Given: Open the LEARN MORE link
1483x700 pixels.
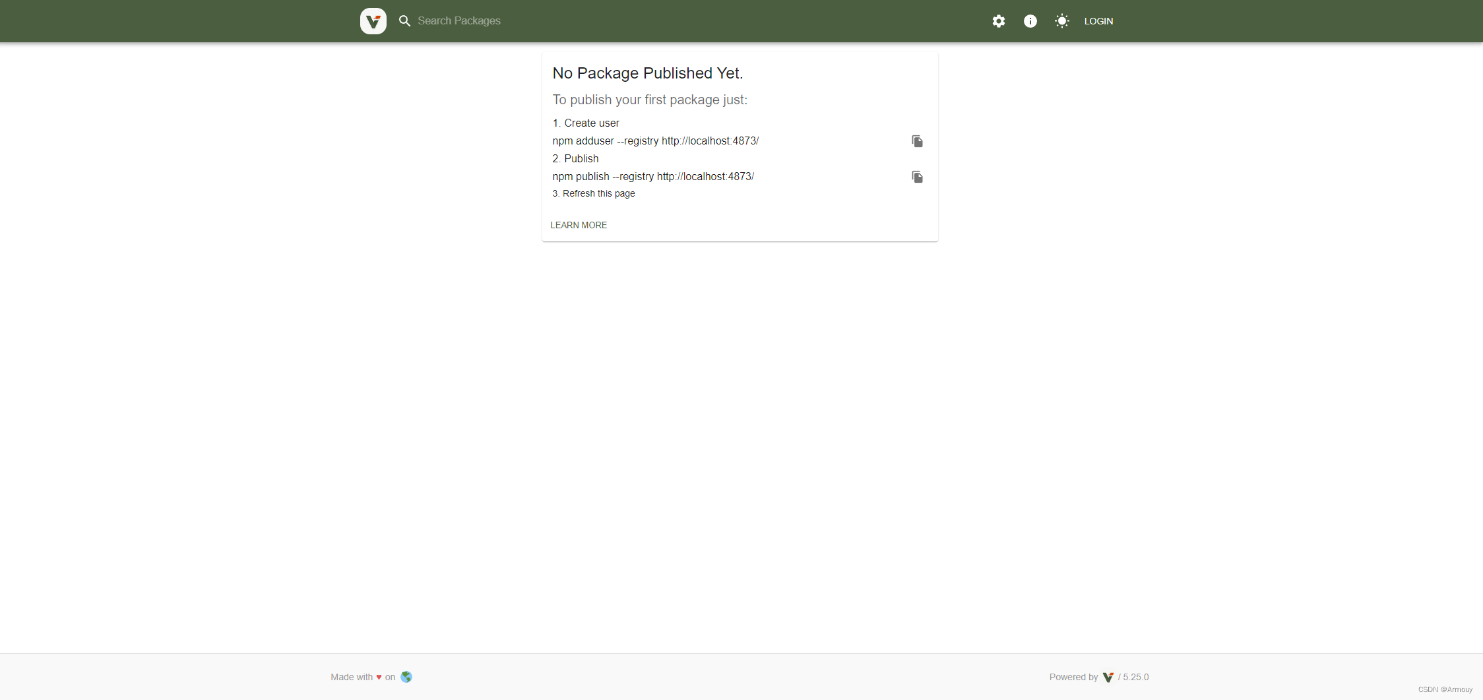Looking at the screenshot, I should click(579, 225).
